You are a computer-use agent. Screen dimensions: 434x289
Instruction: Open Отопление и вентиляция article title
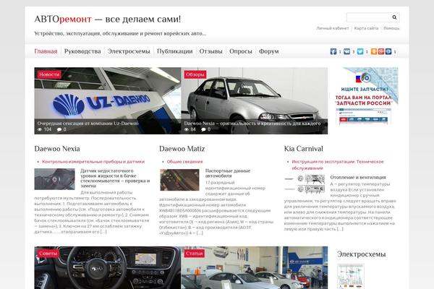pyautogui.click(x=358, y=177)
